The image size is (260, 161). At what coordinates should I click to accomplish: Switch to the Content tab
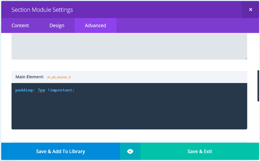(x=20, y=25)
